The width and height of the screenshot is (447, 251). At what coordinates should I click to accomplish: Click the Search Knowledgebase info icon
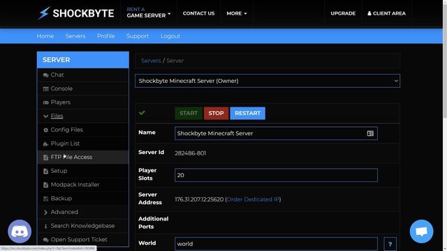point(45,226)
